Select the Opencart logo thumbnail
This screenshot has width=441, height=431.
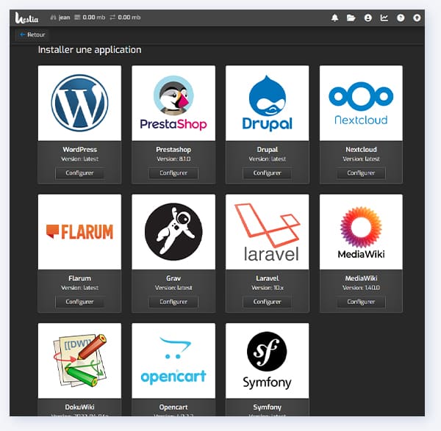173,360
